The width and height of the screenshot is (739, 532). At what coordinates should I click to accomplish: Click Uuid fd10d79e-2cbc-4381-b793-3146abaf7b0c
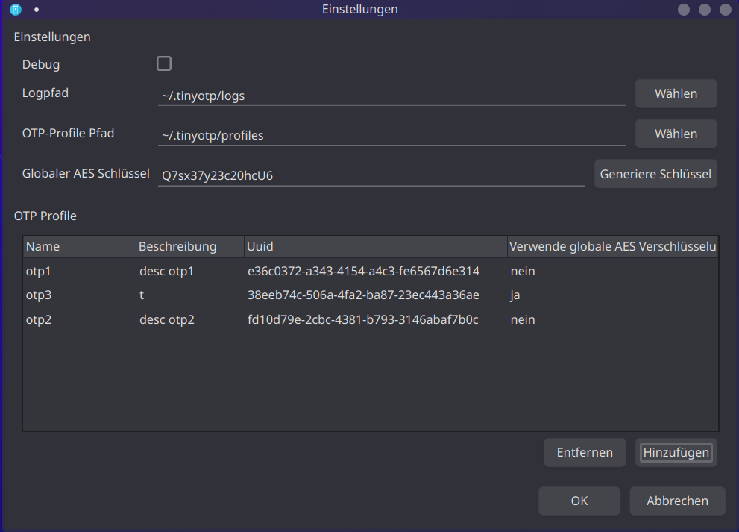click(x=363, y=320)
